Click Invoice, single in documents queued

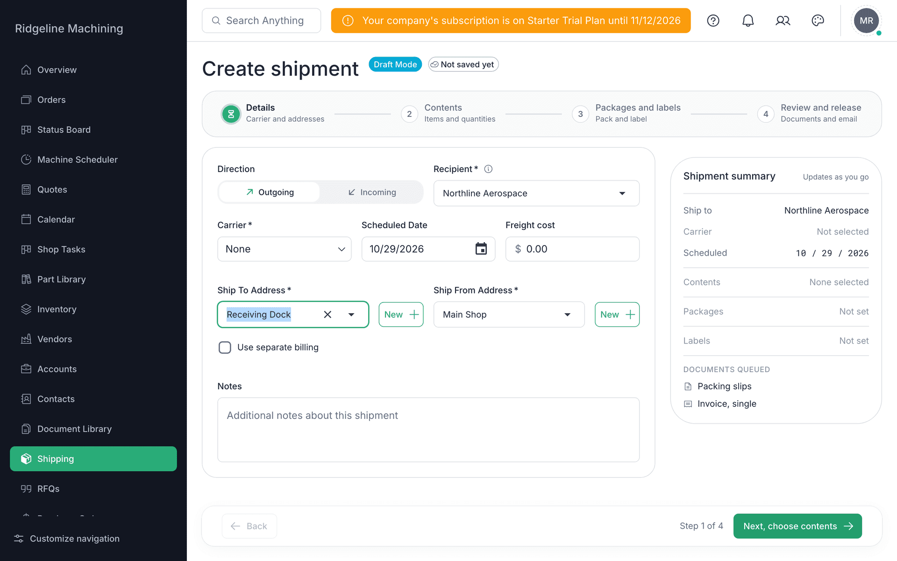[726, 404]
